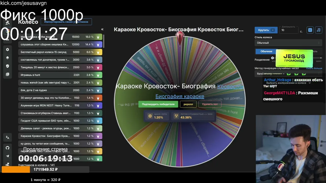Click 'Делаешь салат - режешь огурцы' lot name
326x183 pixels.
click(46, 128)
